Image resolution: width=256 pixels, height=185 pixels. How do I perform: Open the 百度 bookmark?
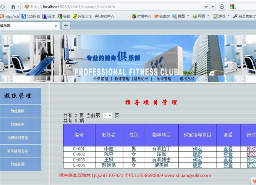49,16
